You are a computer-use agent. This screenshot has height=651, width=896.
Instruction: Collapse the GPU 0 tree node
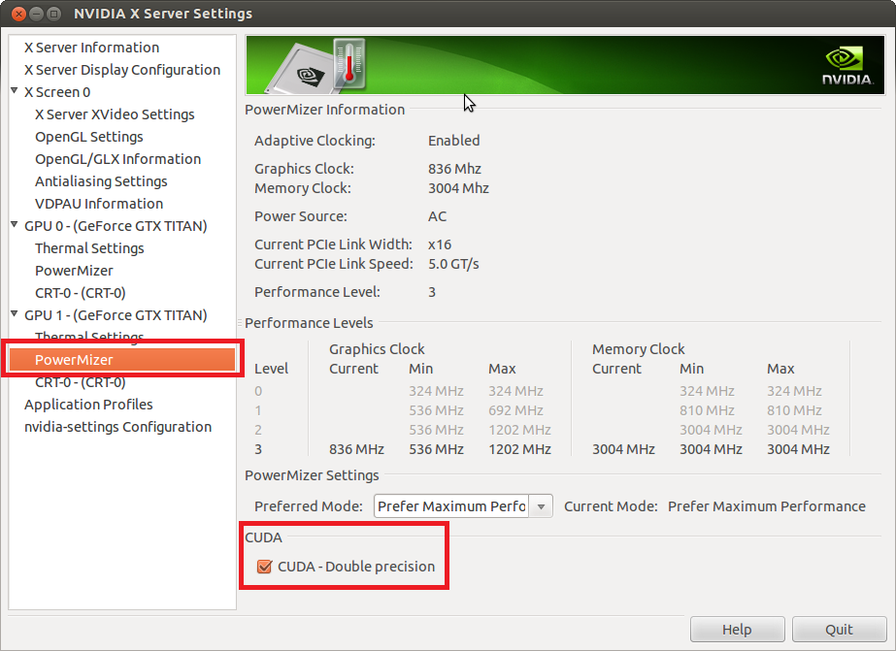[15, 225]
